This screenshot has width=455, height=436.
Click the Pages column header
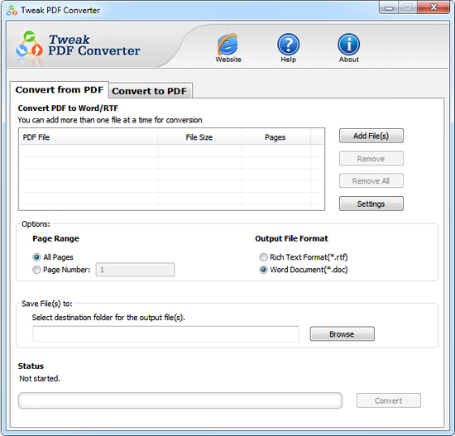tap(275, 137)
